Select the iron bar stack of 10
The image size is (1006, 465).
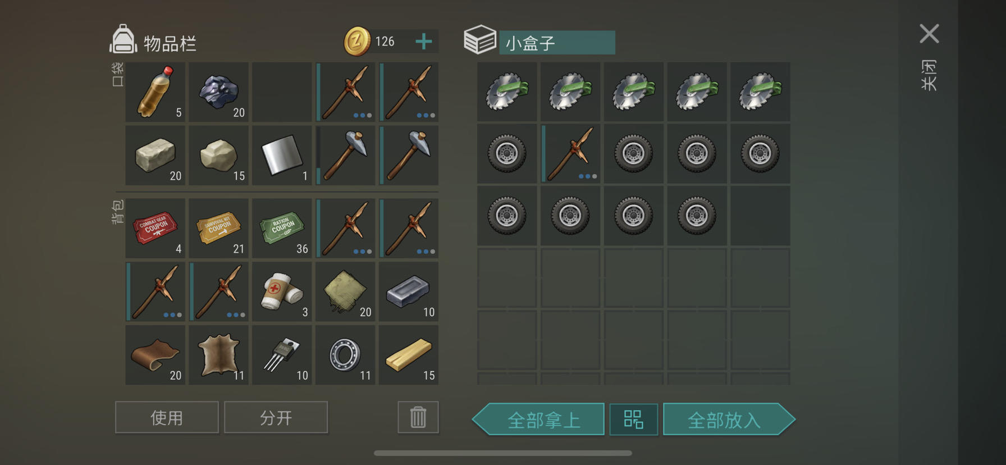409,291
